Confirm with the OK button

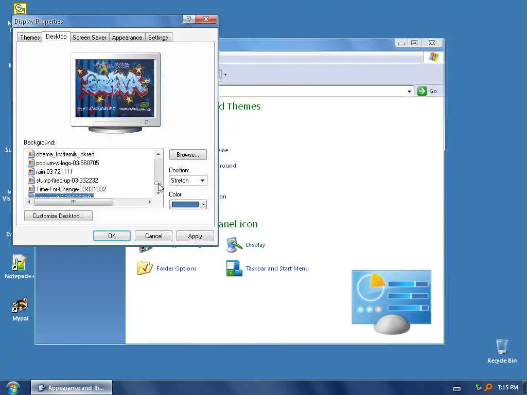[112, 236]
